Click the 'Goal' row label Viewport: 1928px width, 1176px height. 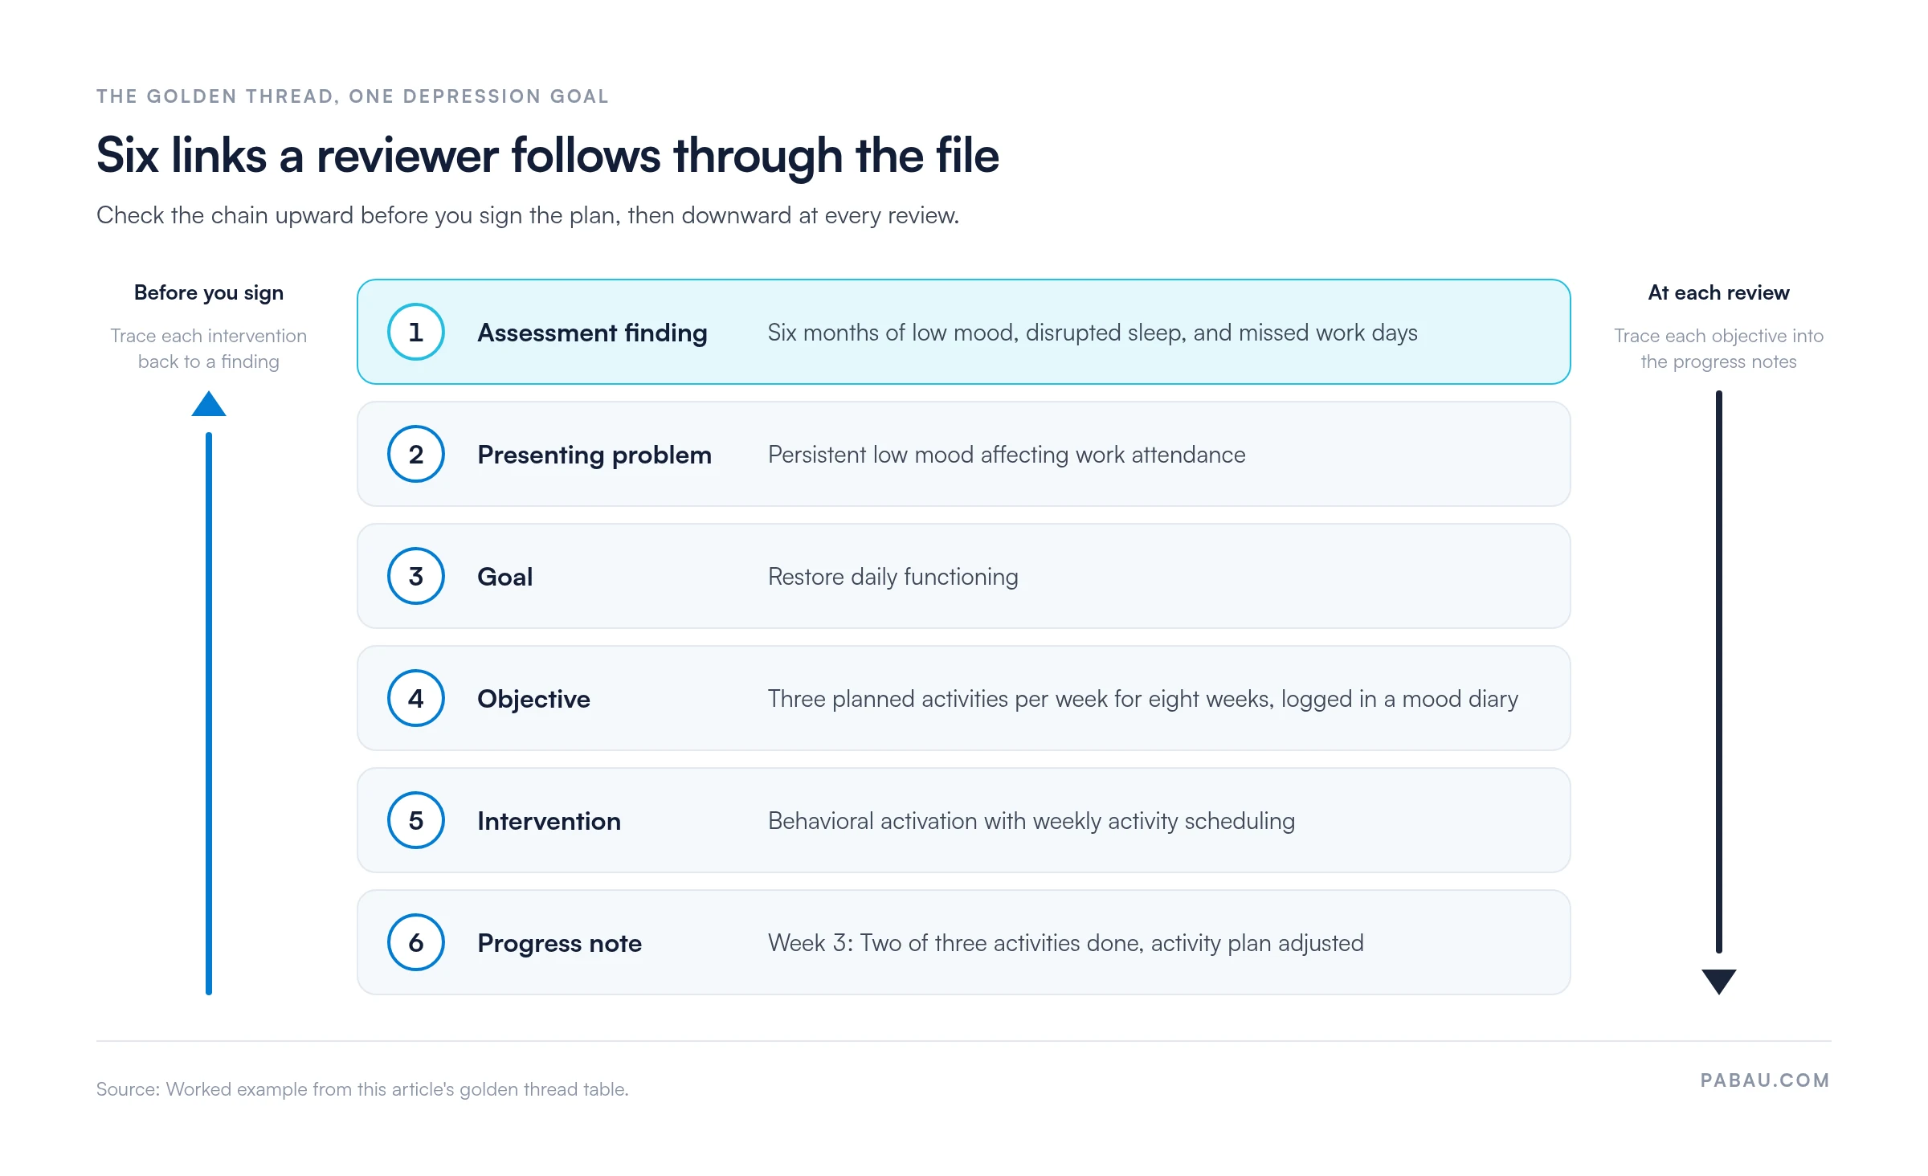click(x=504, y=577)
